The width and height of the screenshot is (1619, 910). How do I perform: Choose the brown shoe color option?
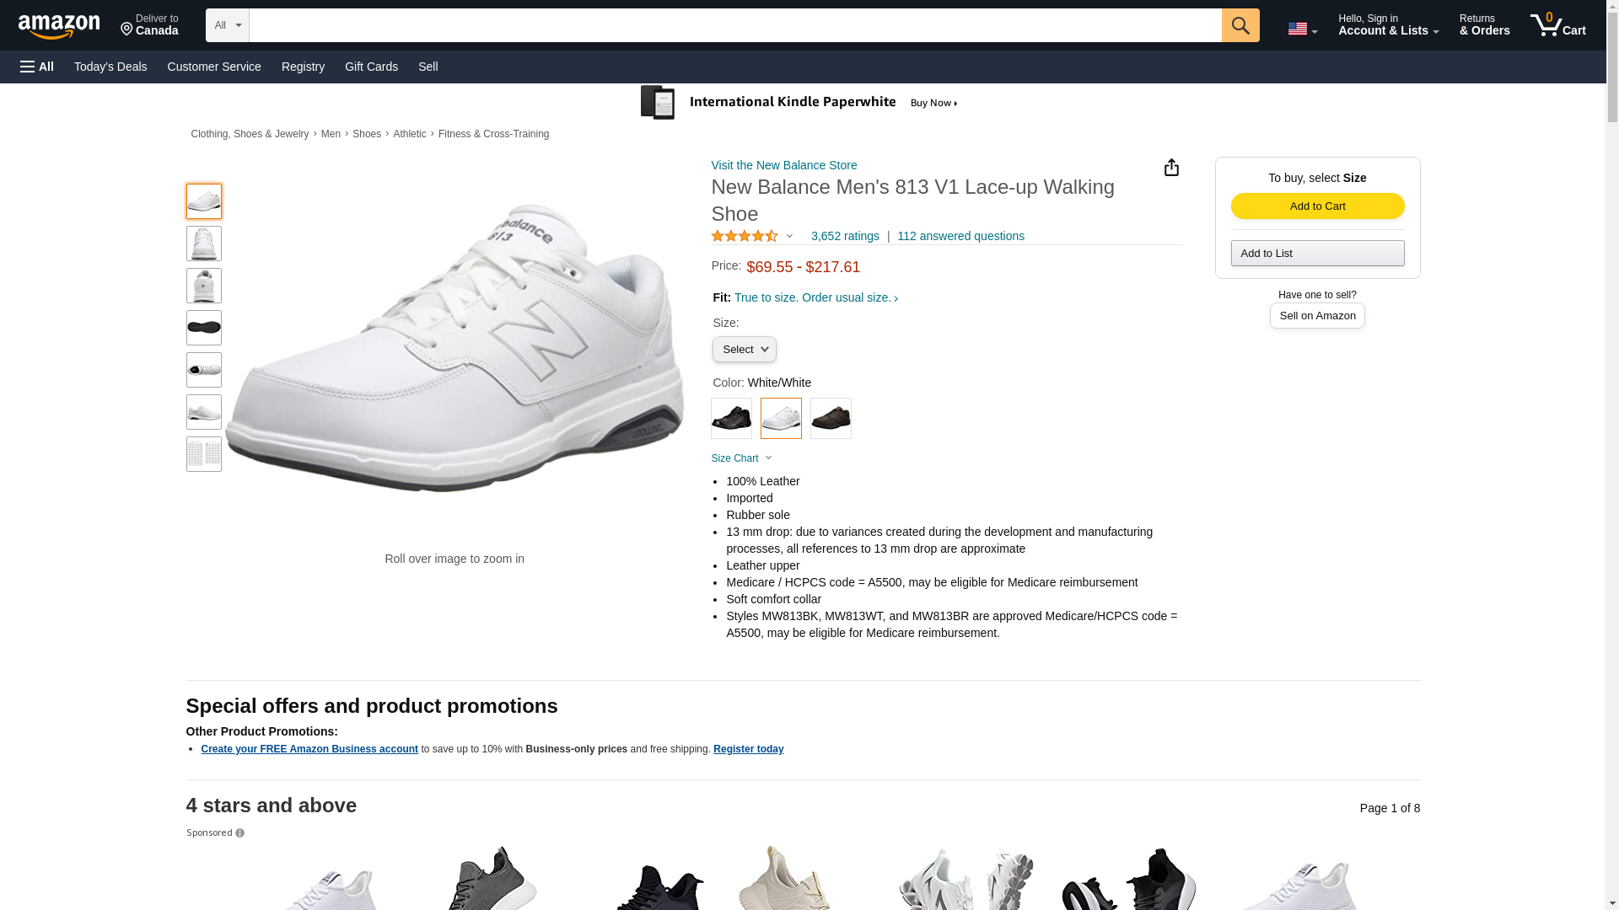[x=831, y=418]
